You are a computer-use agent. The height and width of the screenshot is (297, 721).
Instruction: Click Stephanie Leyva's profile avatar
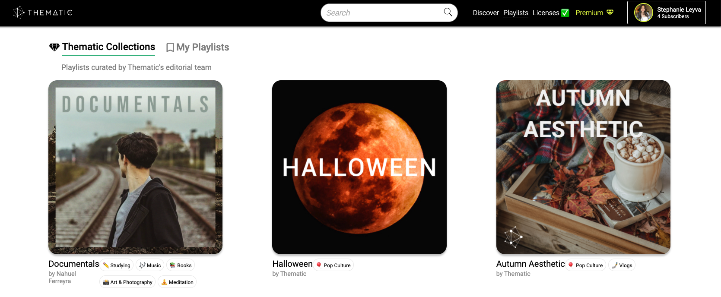pyautogui.click(x=643, y=13)
